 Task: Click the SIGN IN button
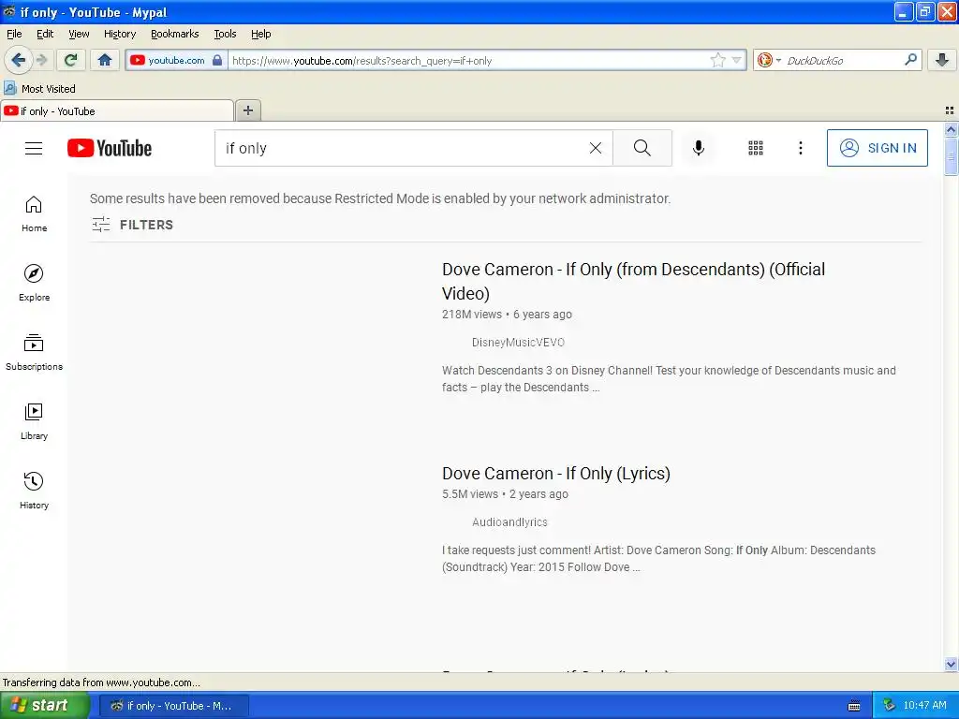pos(877,148)
